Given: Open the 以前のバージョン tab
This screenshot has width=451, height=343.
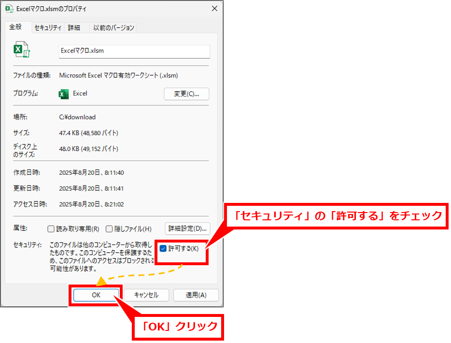Looking at the screenshot, I should (x=113, y=28).
